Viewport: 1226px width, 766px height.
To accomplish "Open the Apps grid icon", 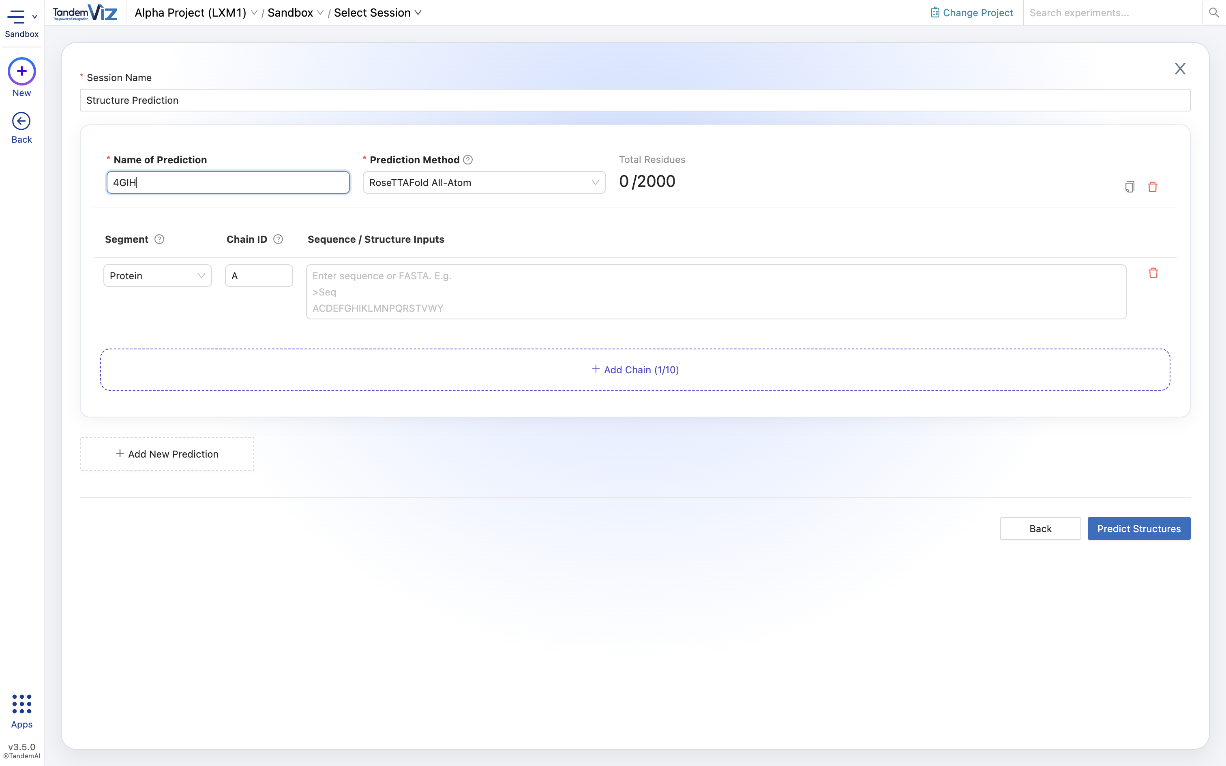I will [x=22, y=704].
